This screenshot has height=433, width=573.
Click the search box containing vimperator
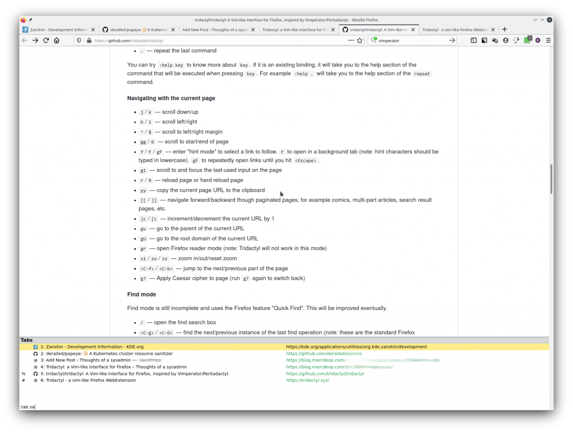tap(413, 41)
